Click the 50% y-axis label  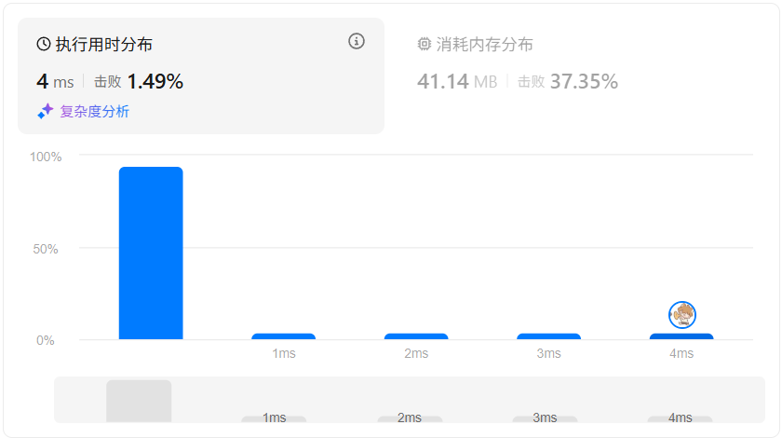point(46,249)
